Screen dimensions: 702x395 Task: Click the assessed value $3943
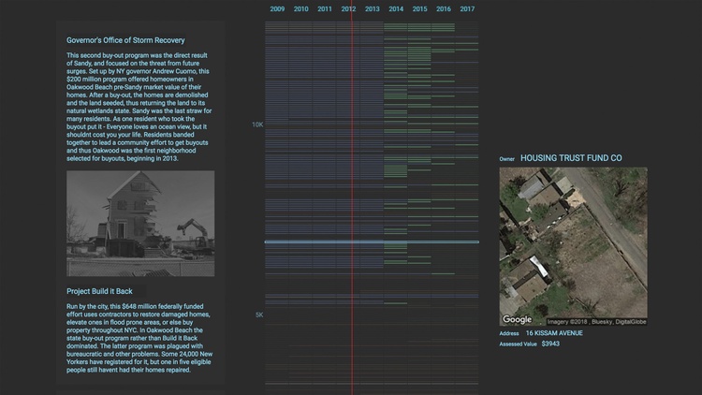pyautogui.click(x=550, y=344)
